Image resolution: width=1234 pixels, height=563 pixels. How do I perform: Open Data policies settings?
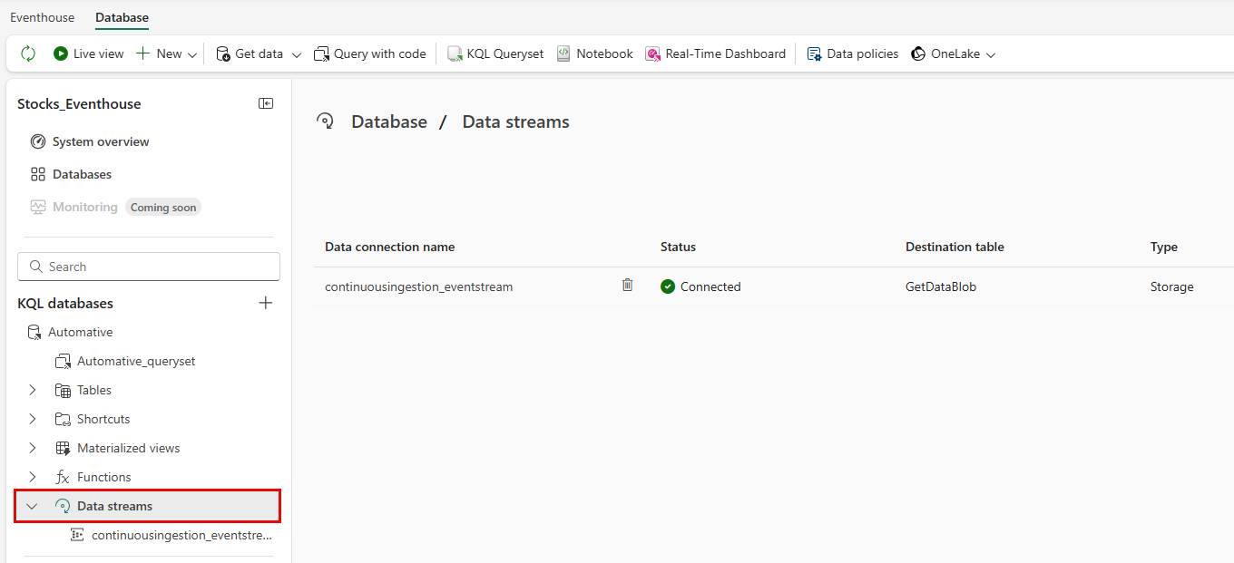853,53
